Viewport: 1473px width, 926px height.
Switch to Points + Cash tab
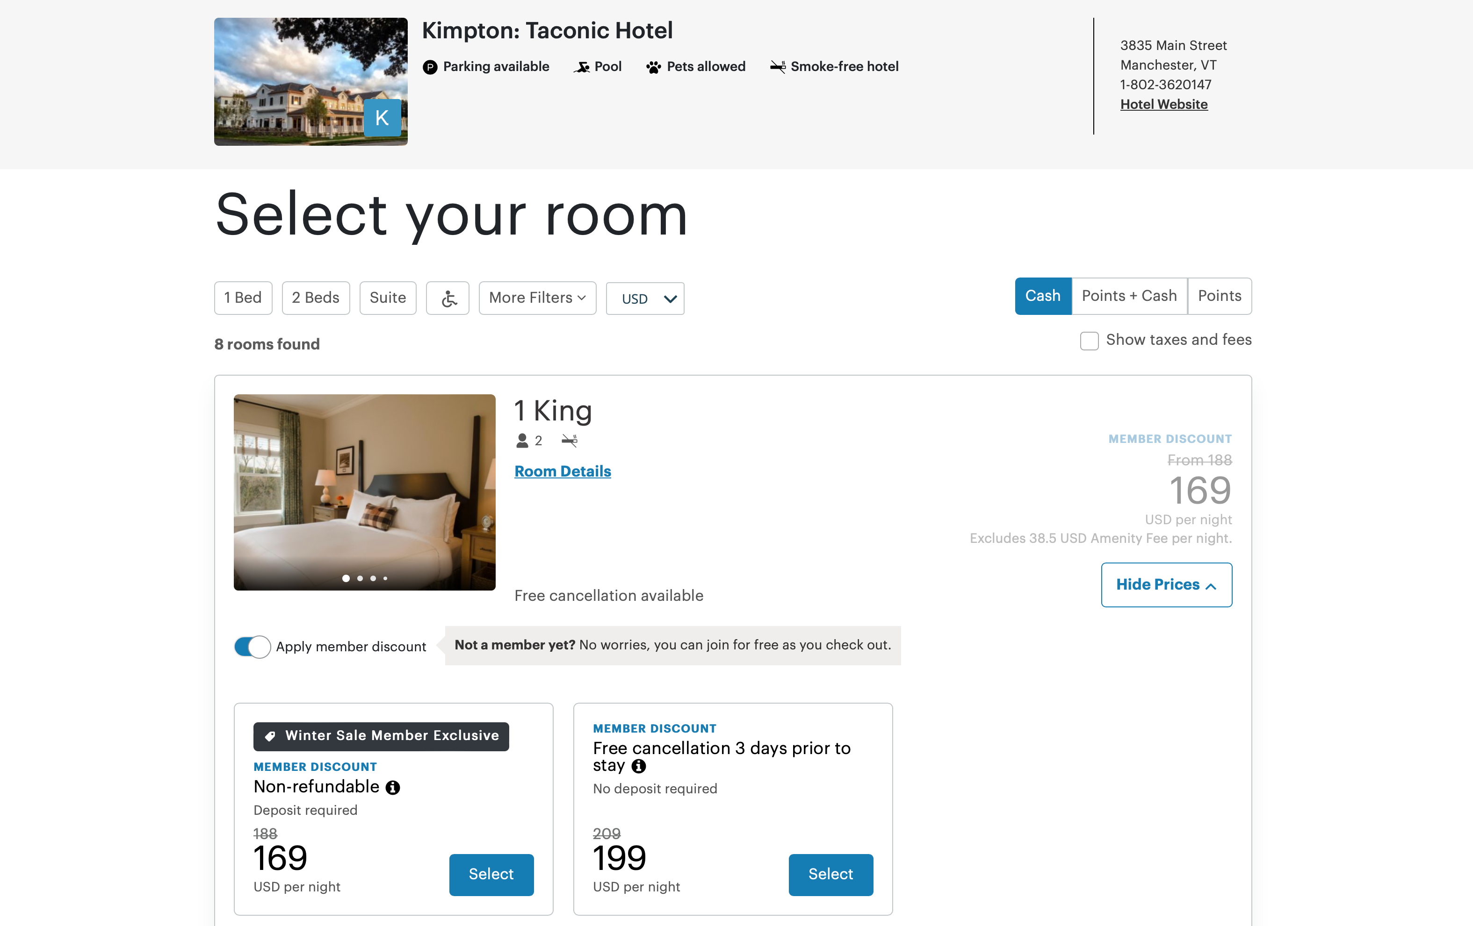tap(1129, 297)
